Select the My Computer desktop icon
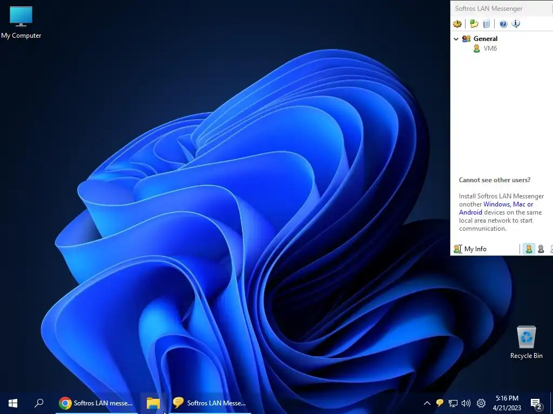Viewport: 553px width, 414px height. click(21, 23)
